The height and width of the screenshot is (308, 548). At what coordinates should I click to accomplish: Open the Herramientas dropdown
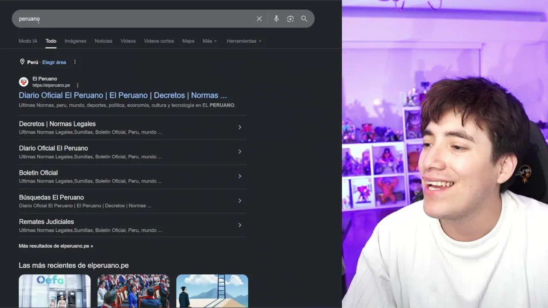pyautogui.click(x=244, y=41)
